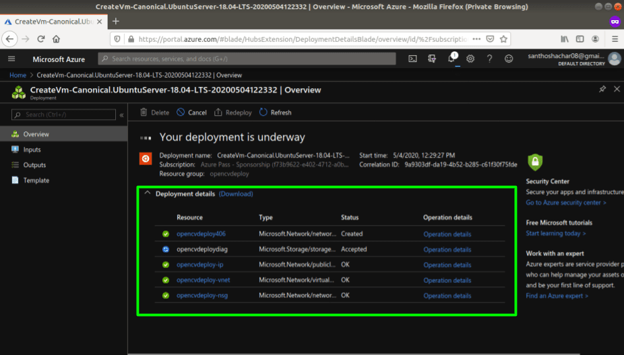Open the Firefox Library icon
This screenshot has width=624, height=355.
pos(565,39)
